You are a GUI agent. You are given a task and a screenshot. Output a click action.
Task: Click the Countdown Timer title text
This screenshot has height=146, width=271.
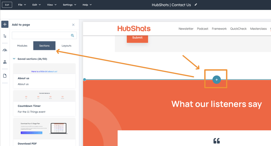click(29, 106)
